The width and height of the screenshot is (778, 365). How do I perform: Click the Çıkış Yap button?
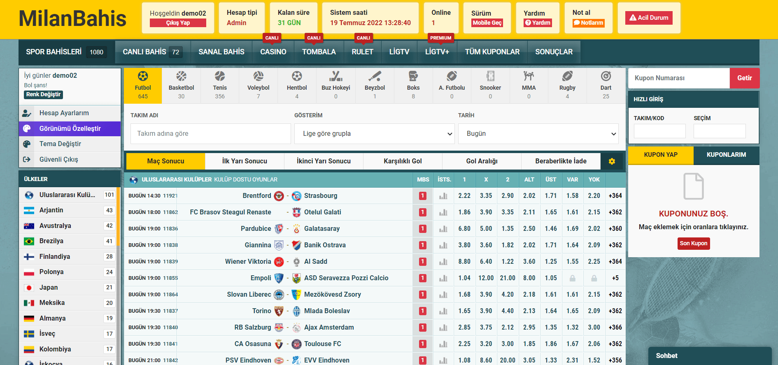[178, 23]
